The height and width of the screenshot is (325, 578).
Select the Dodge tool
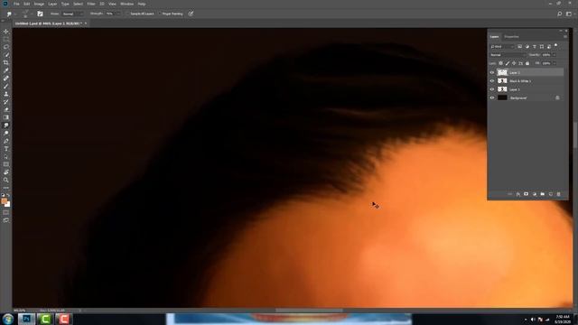tap(6, 133)
